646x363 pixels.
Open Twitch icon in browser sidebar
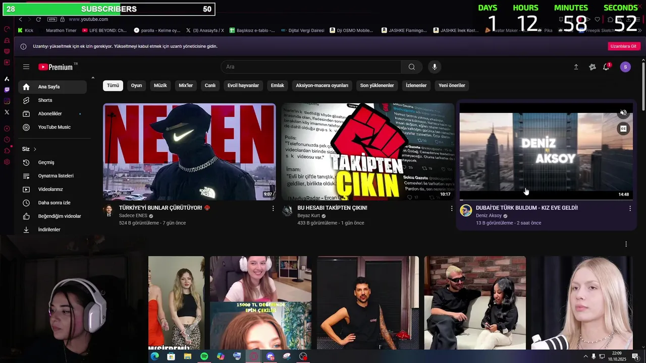coord(7,90)
